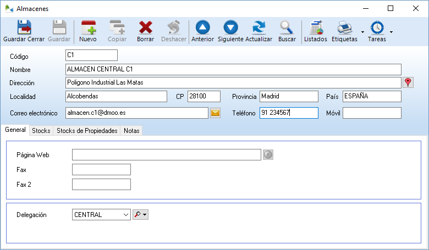Viewport: 429px width, 250px height.
Task: Switch to the Stocks tab
Action: click(41, 131)
